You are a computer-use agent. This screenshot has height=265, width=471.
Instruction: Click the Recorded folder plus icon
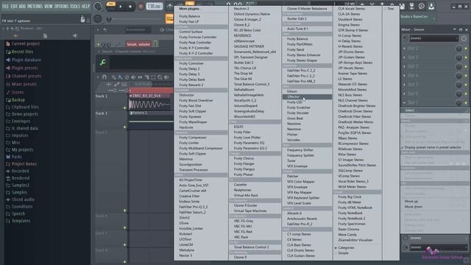[8, 171]
